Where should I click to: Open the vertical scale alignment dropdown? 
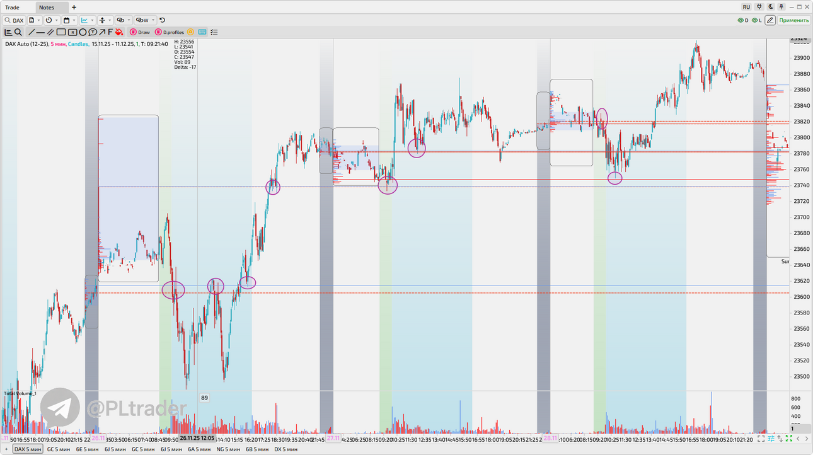coord(105,20)
